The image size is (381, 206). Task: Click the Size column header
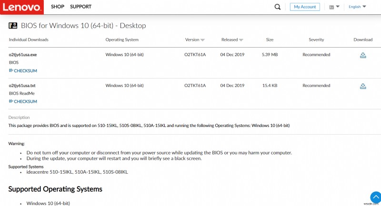point(270,39)
